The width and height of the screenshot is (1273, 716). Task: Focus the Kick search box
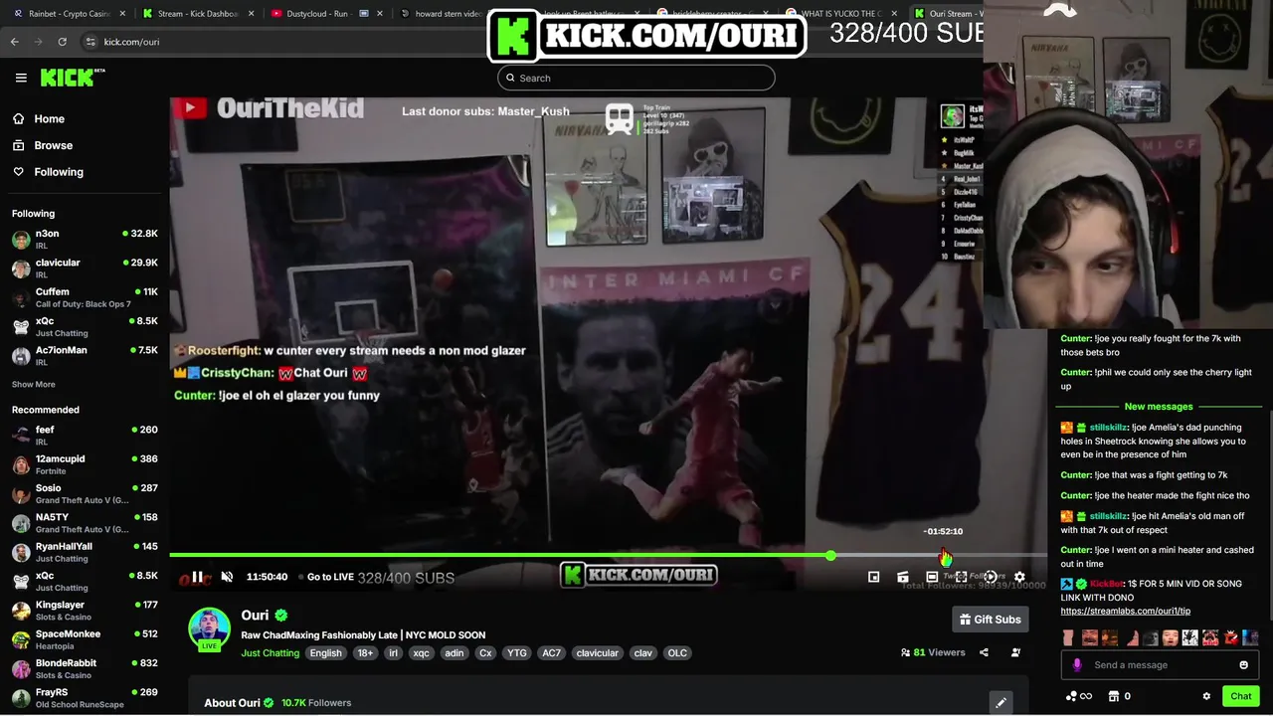coord(636,78)
